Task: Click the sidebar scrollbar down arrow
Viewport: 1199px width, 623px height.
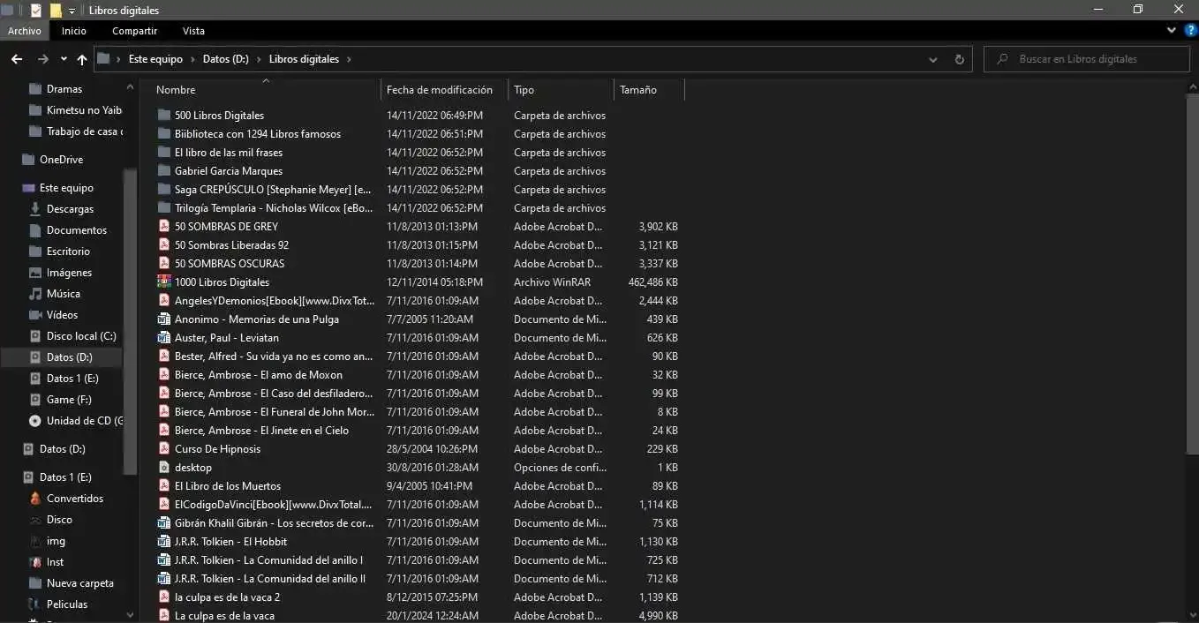Action: [x=131, y=615]
